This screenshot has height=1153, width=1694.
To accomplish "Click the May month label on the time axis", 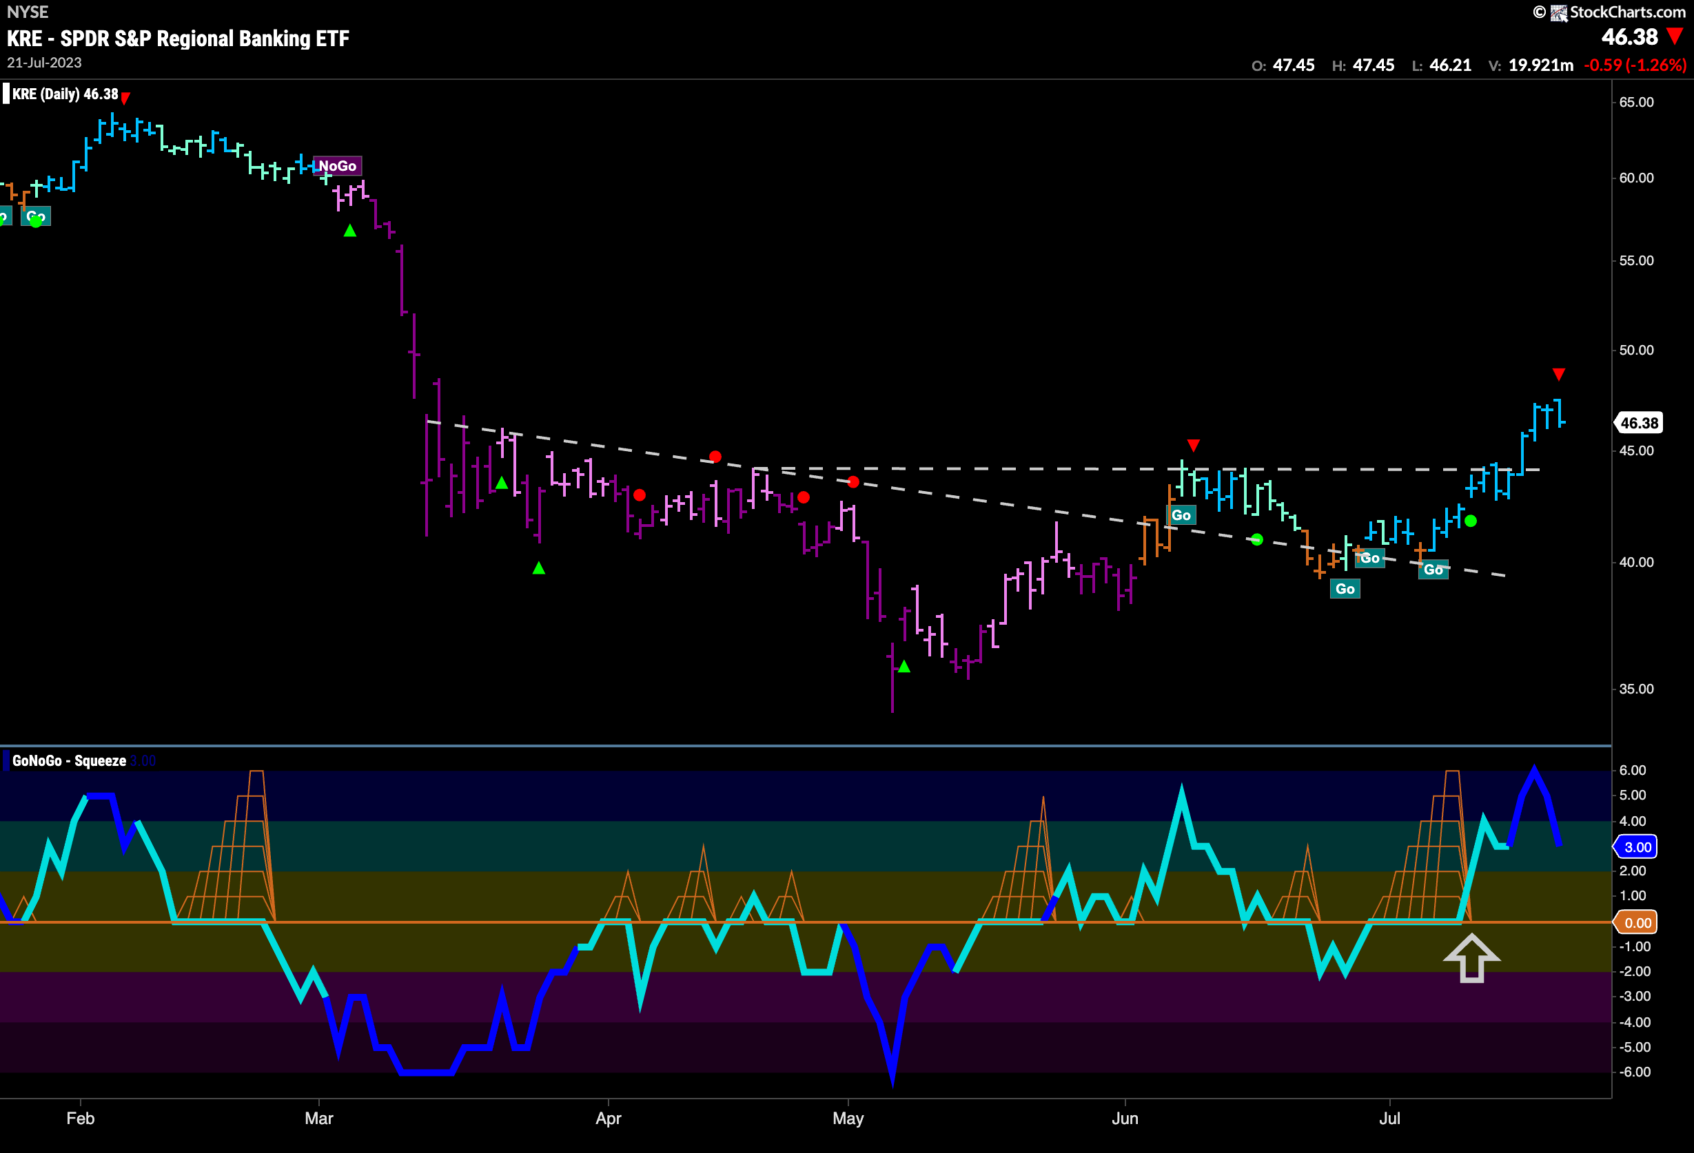I will (x=848, y=1119).
